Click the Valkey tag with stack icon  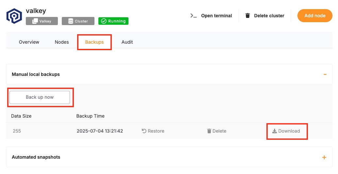(42, 21)
